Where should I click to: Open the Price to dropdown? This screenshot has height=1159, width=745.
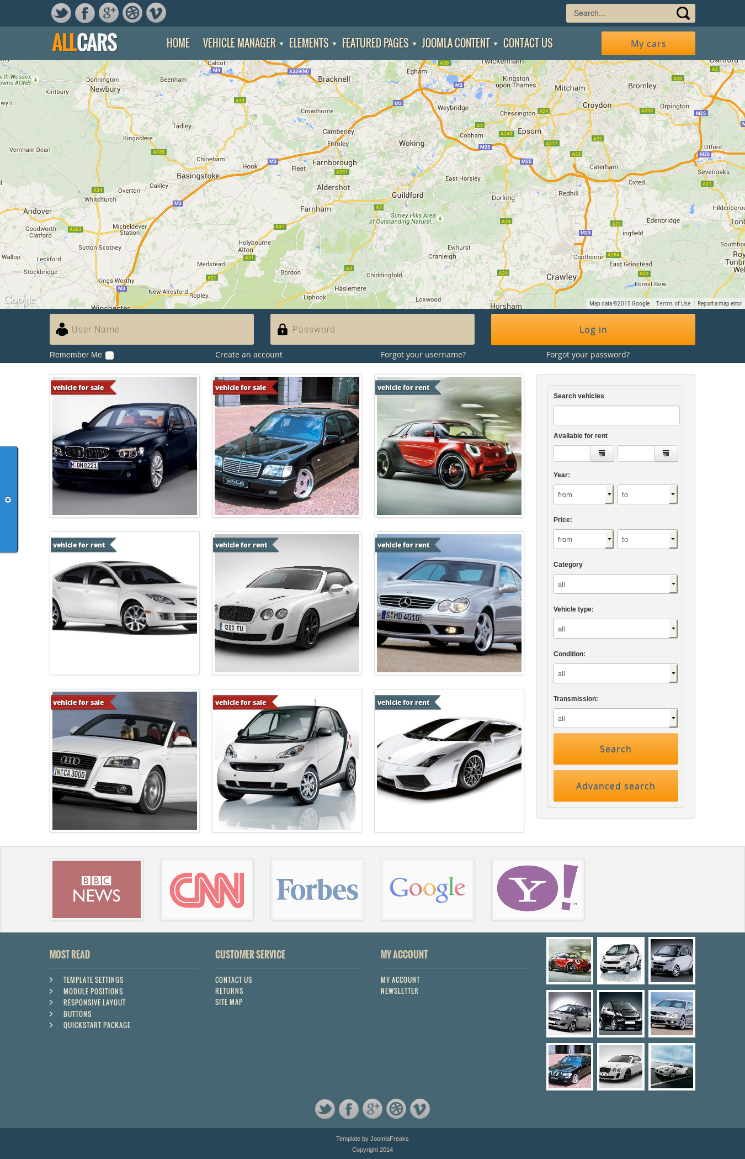pos(647,539)
